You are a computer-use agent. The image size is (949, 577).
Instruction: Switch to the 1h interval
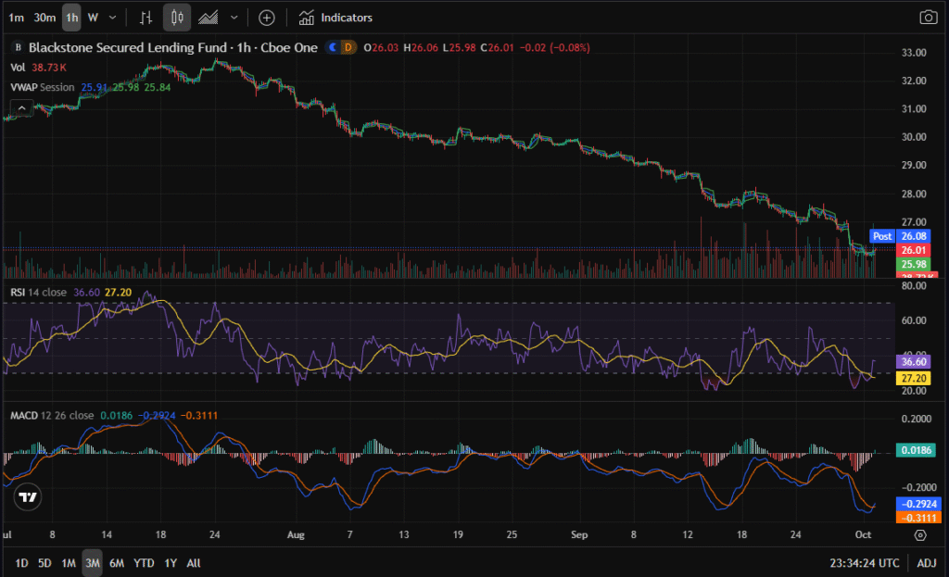click(x=71, y=18)
